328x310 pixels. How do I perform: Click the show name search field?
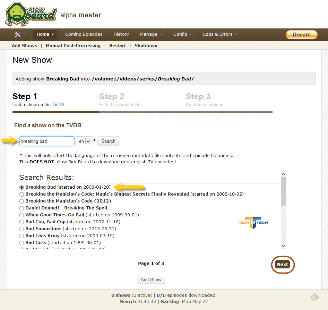[x=47, y=141]
